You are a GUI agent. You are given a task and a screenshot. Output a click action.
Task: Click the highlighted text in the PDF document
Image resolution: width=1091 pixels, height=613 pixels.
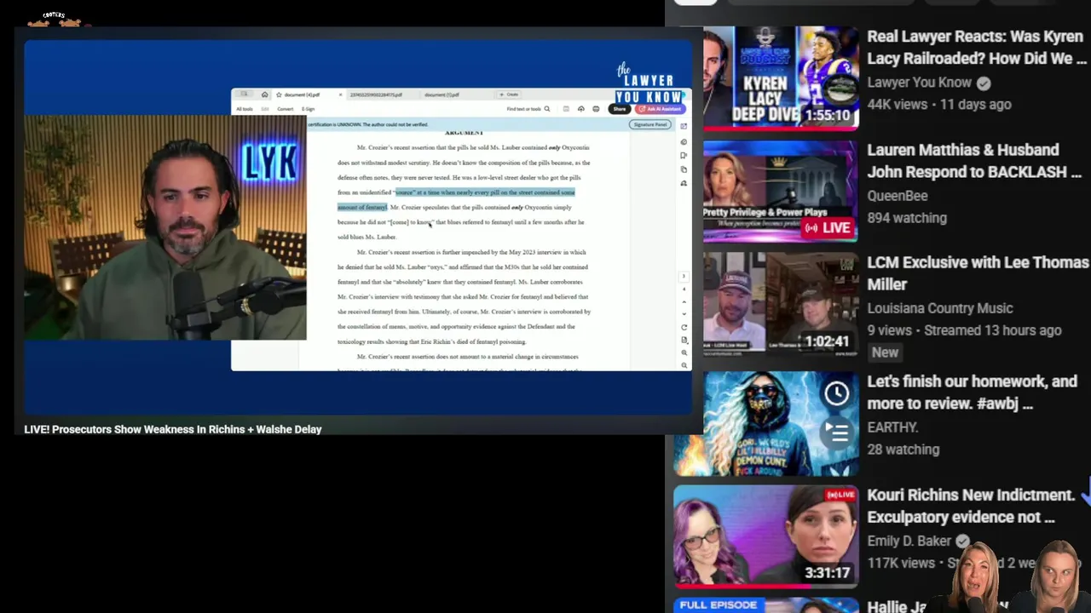click(484, 192)
